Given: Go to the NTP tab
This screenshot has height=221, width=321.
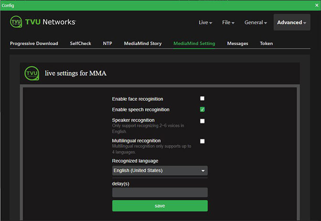Looking at the screenshot, I should point(107,43).
